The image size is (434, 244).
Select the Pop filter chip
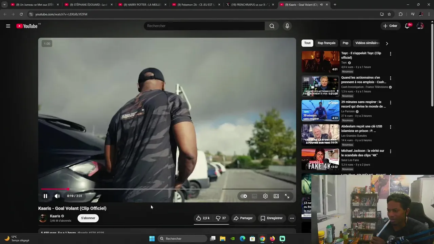[346, 43]
